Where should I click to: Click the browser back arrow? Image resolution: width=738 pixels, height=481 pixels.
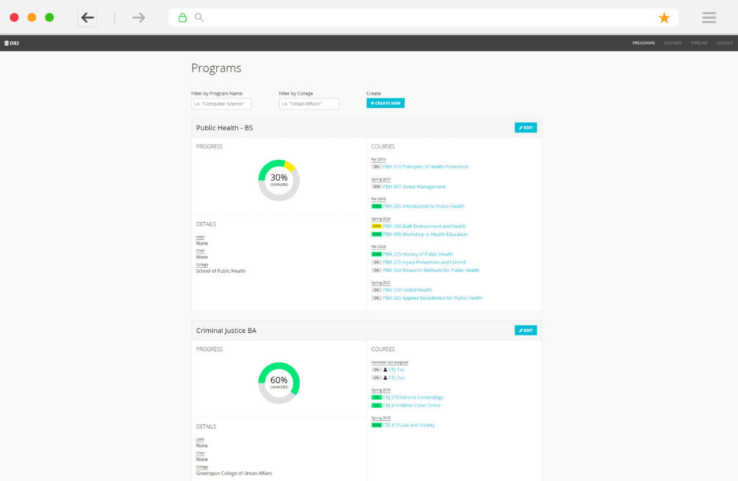[88, 18]
